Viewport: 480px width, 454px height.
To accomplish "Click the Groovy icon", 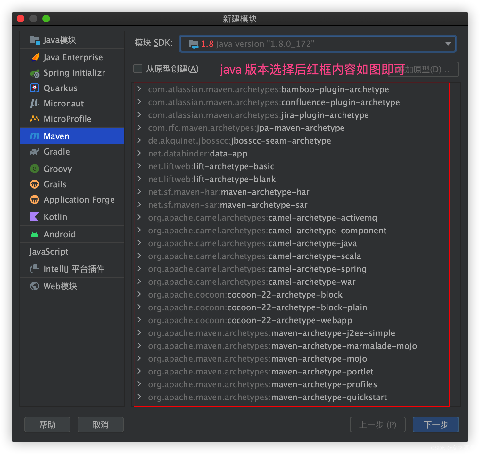I will click(35, 169).
